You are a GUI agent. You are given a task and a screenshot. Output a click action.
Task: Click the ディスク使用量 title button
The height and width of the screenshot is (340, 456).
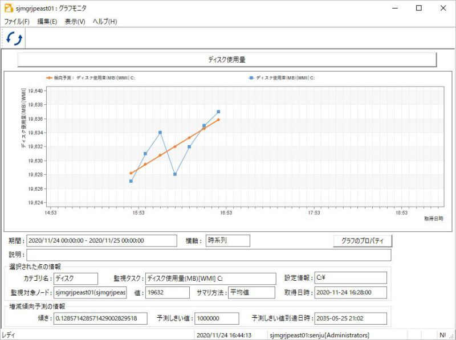[x=227, y=60]
